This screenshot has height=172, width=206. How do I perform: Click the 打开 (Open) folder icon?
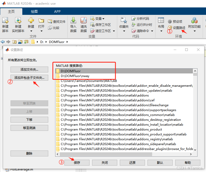[x=41, y=21]
